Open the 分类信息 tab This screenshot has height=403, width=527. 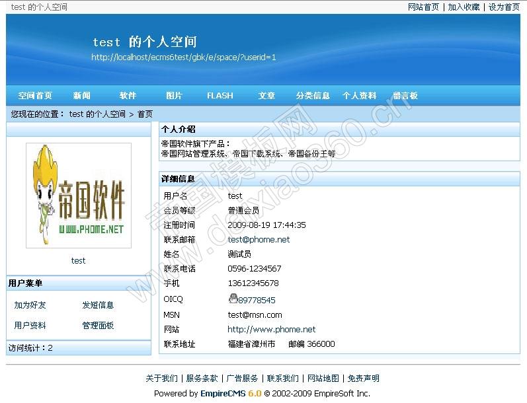313,96
